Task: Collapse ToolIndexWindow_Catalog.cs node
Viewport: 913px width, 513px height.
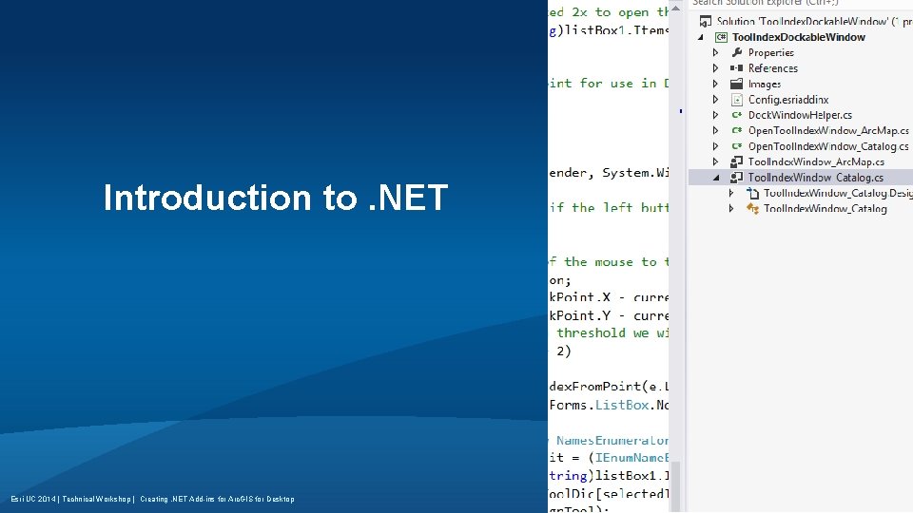Action: tap(716, 178)
